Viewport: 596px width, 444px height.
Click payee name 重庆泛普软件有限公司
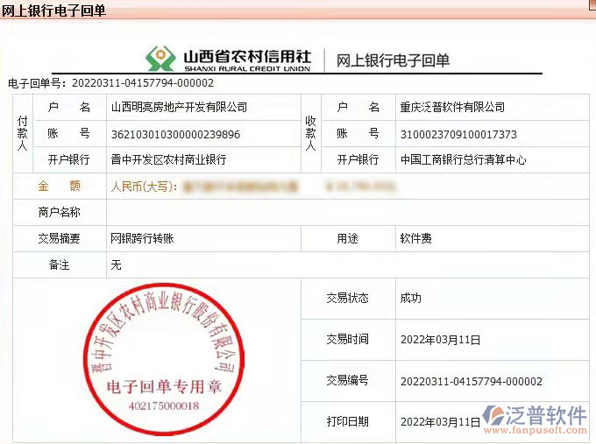tap(452, 108)
